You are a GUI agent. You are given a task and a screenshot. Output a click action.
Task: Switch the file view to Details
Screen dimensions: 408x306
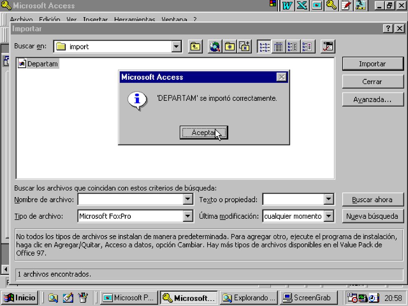tap(279, 47)
